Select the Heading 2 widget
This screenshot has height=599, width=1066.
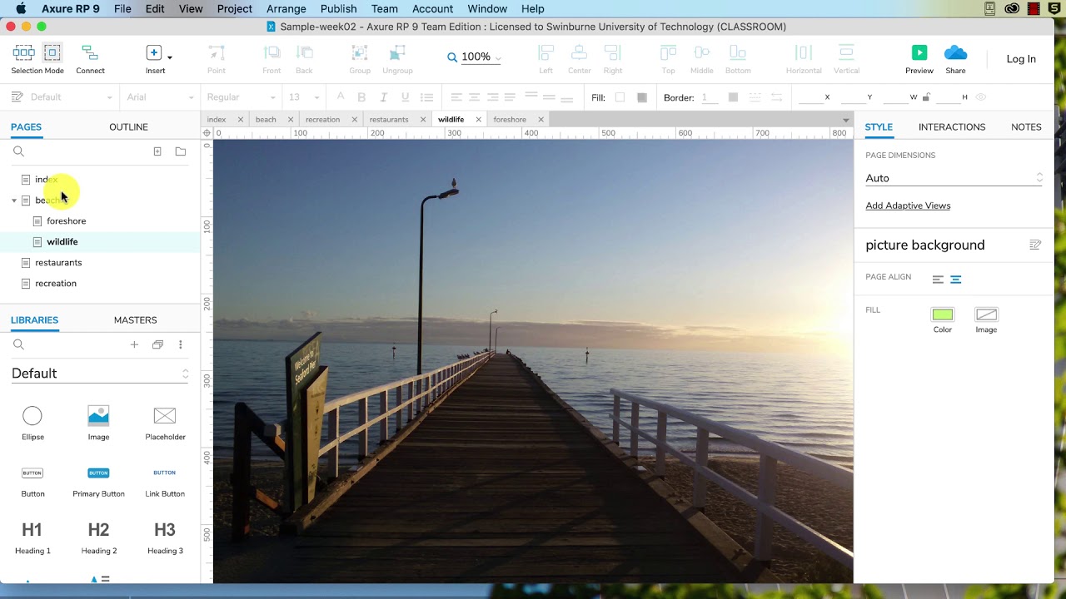point(98,537)
